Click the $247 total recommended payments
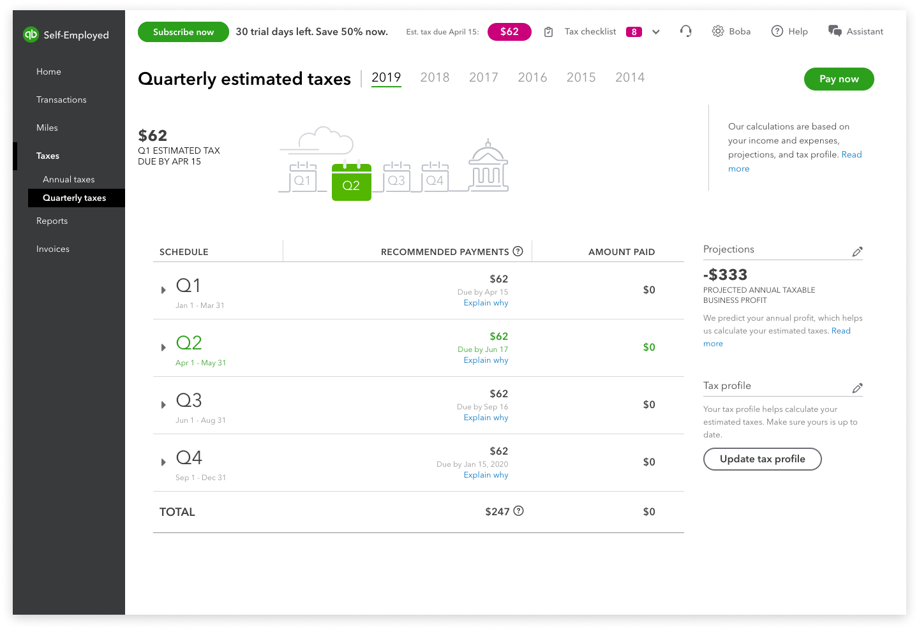 [497, 511]
